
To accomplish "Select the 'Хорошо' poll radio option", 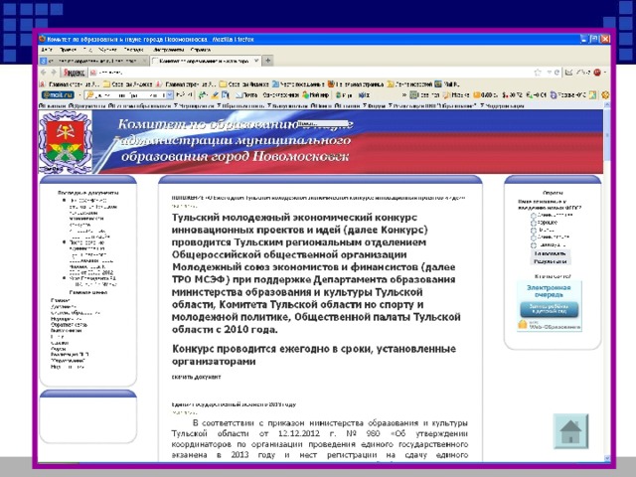I will 535,222.
